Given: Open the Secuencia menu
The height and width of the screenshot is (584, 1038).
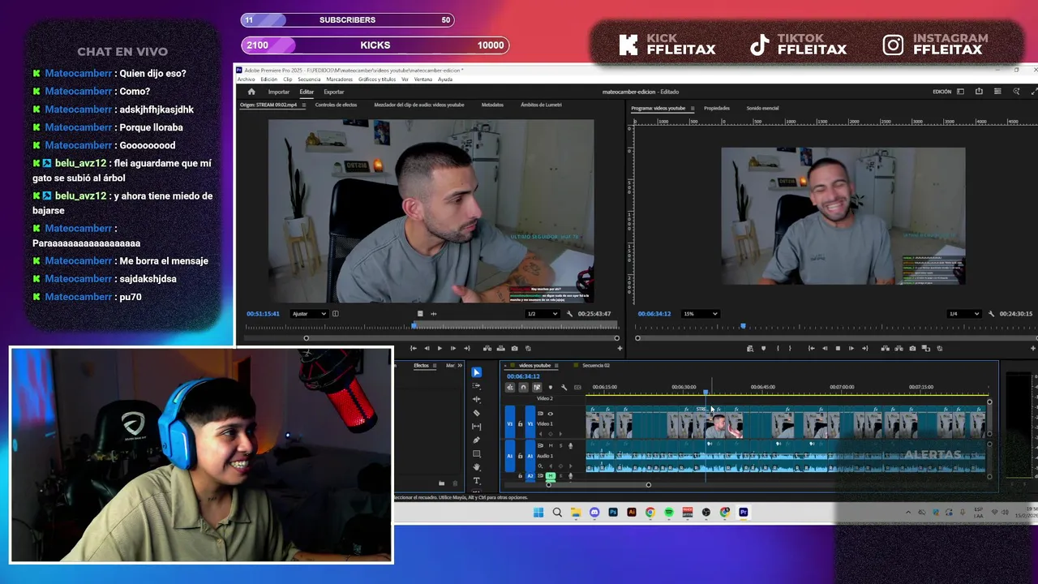Looking at the screenshot, I should coord(309,79).
